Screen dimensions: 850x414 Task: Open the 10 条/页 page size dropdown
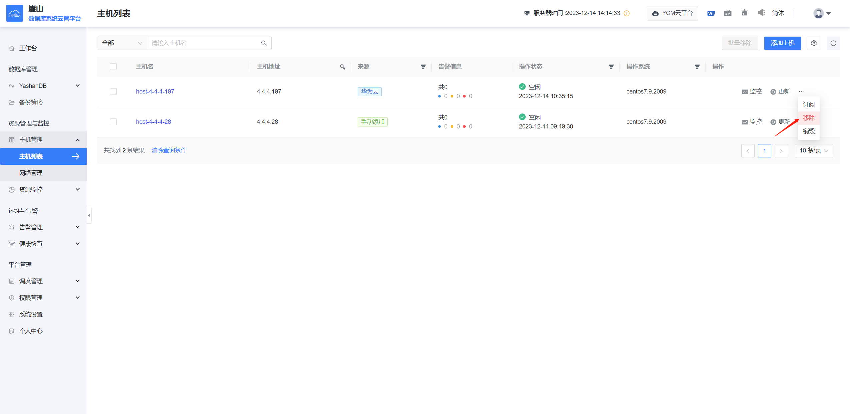pyautogui.click(x=813, y=150)
